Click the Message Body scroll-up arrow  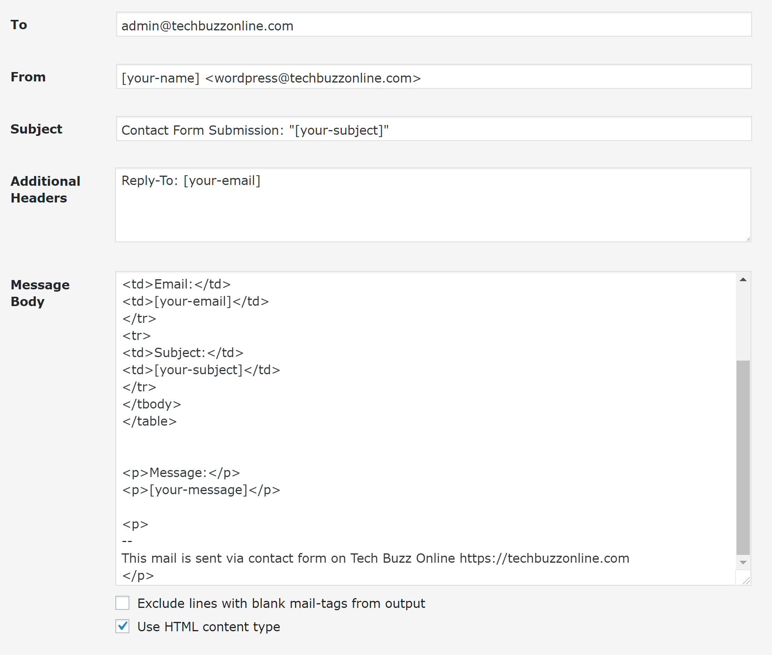point(744,279)
